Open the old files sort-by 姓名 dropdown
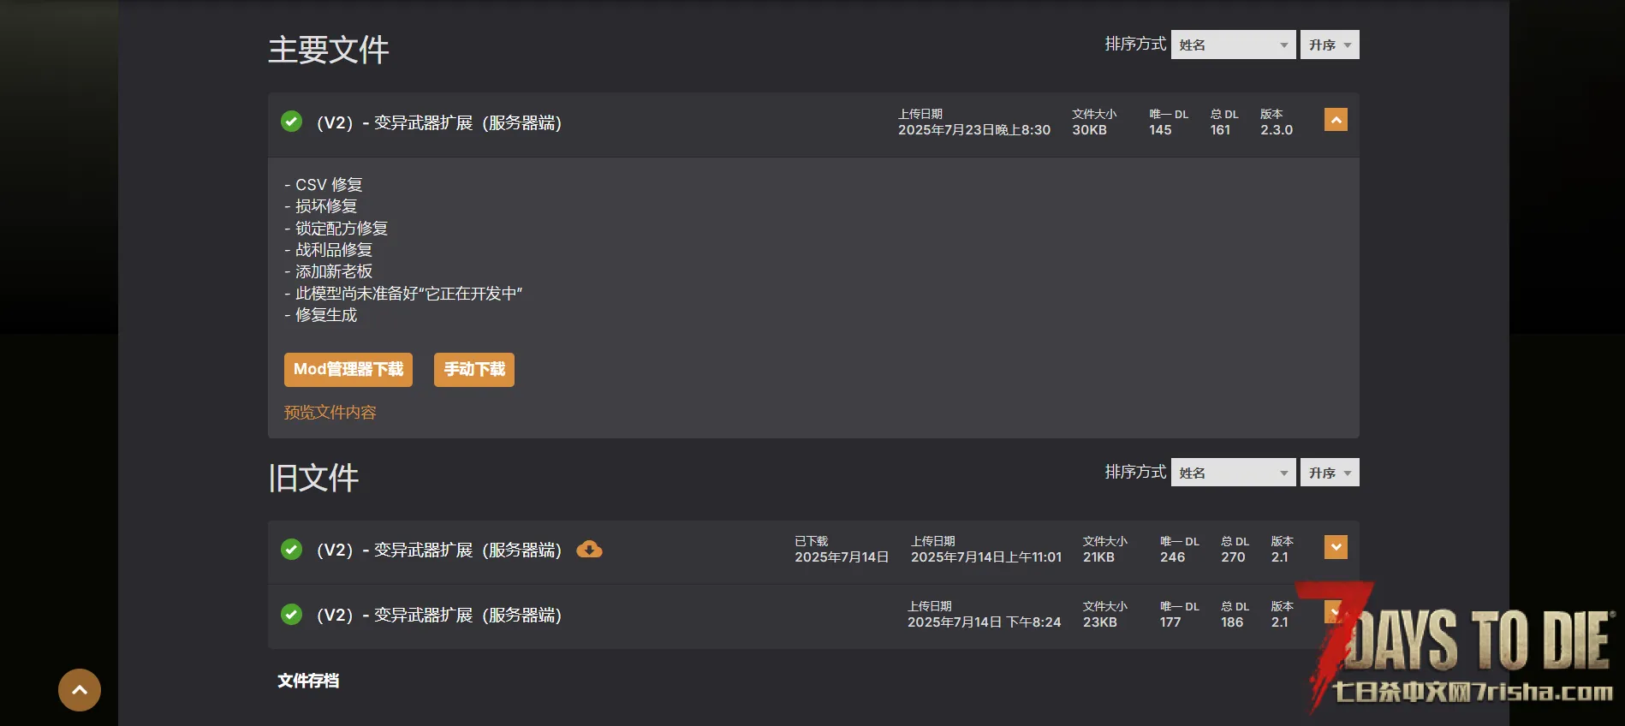This screenshot has height=726, width=1625. [x=1233, y=473]
